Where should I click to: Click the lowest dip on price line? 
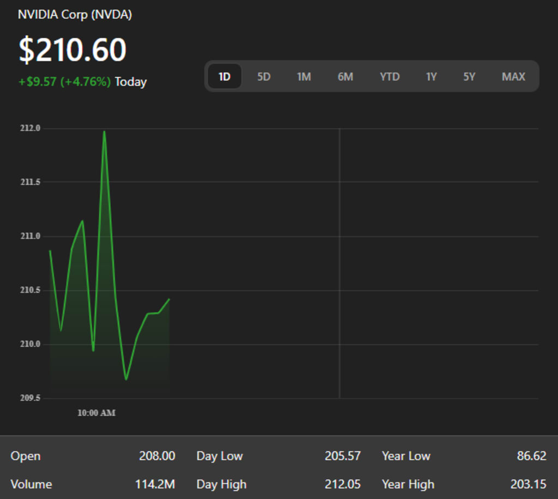[x=126, y=380]
